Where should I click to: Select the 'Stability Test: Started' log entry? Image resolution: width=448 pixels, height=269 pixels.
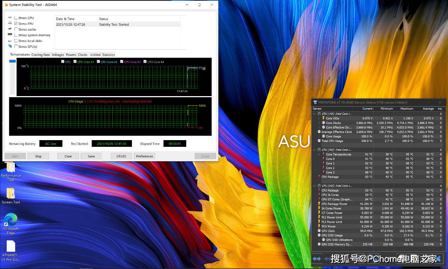click(118, 24)
